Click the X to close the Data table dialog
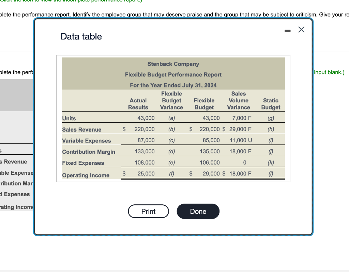Image resolution: width=349 pixels, height=272 pixels. 301,30
